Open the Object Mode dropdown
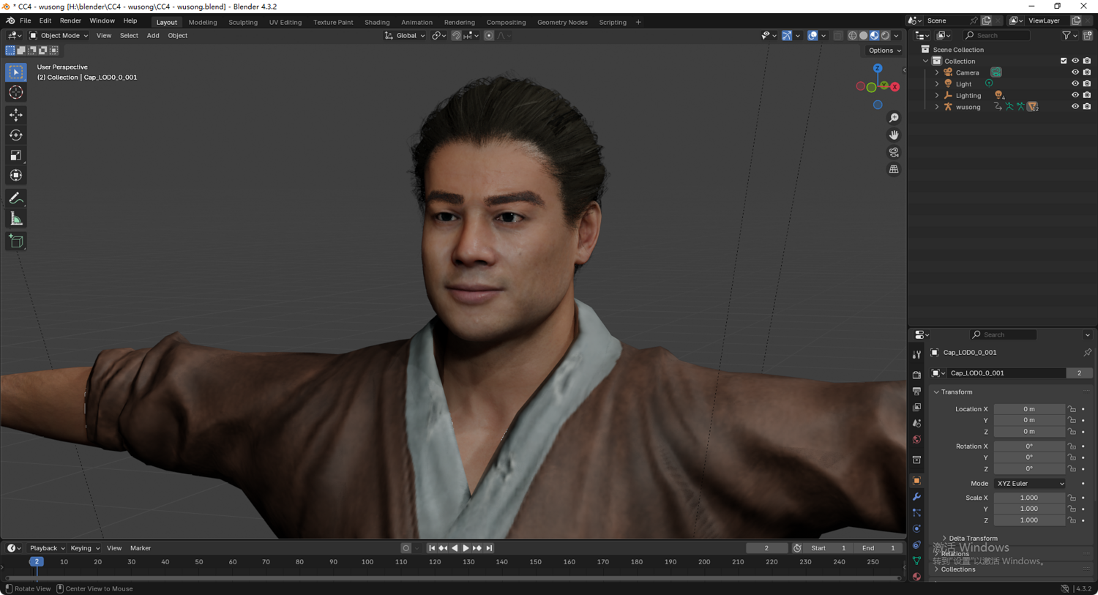Screen dimensions: 1098x595 (59, 35)
